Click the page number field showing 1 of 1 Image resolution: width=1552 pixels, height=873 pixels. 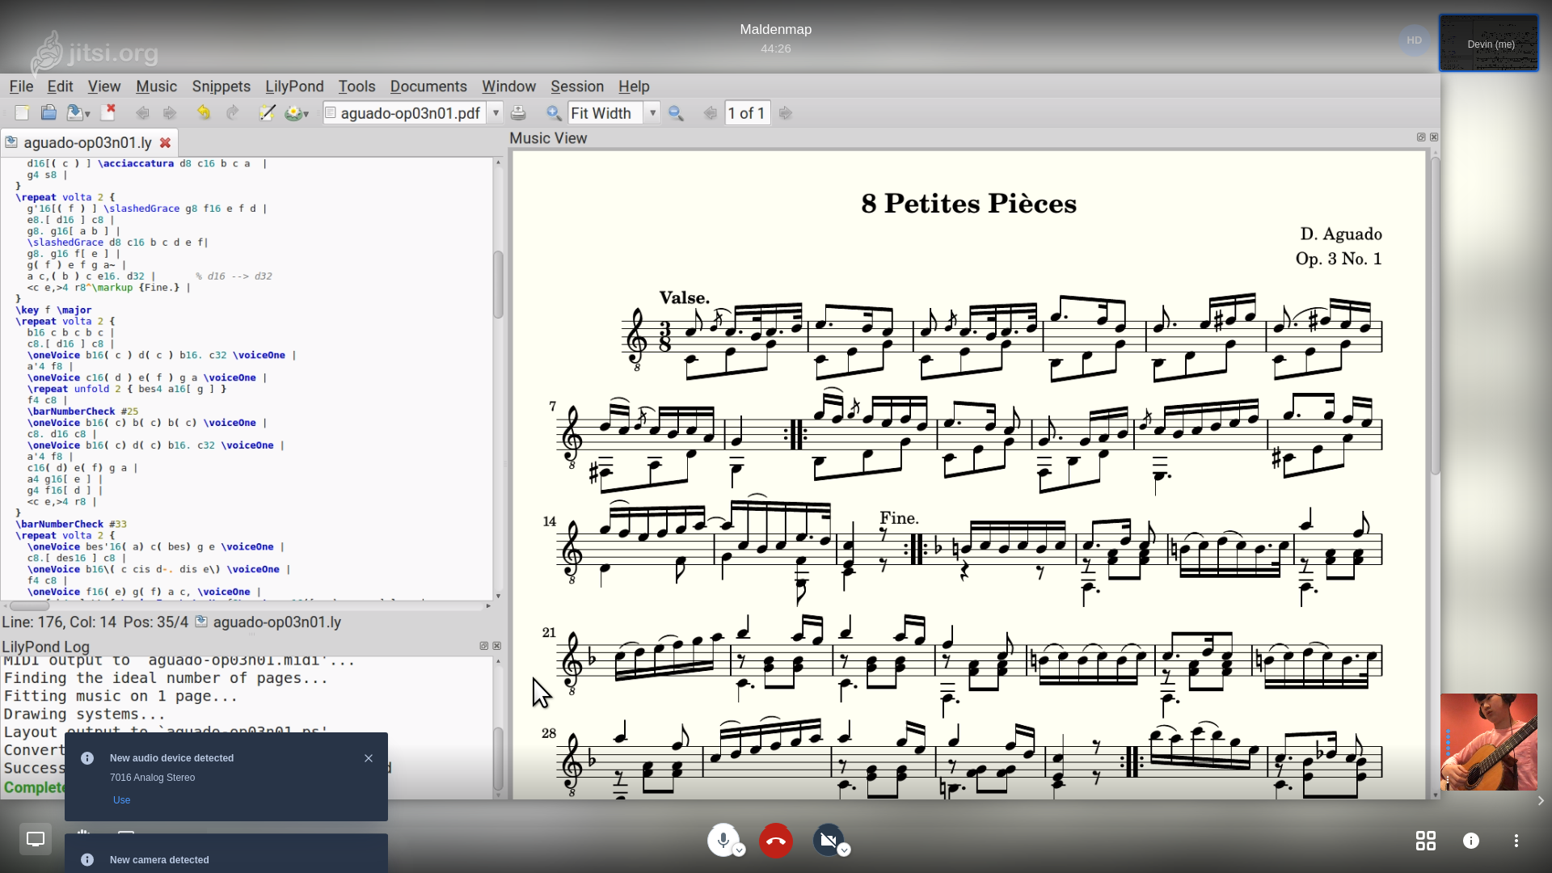tap(747, 113)
